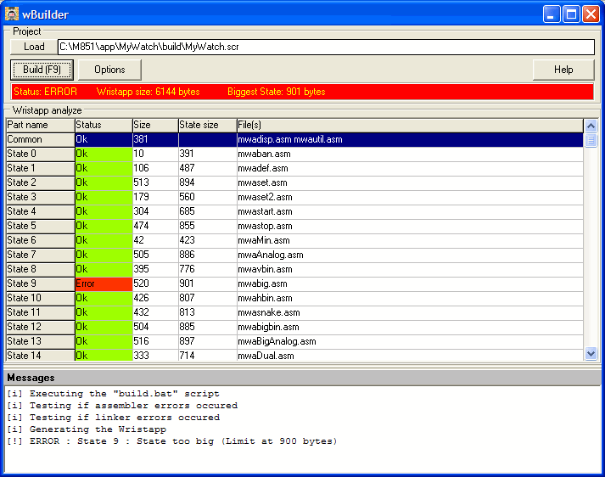The height and width of the screenshot is (477, 605).
Task: Click the State 9 error message line
Action: (x=171, y=441)
